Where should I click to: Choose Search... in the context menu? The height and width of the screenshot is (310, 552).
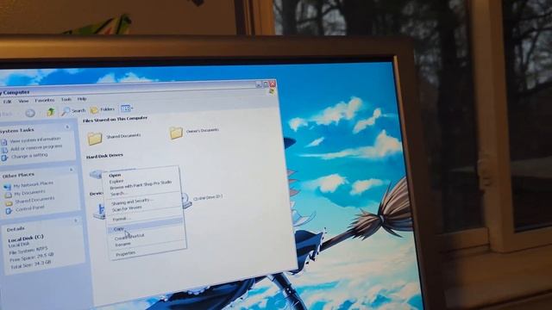(117, 194)
